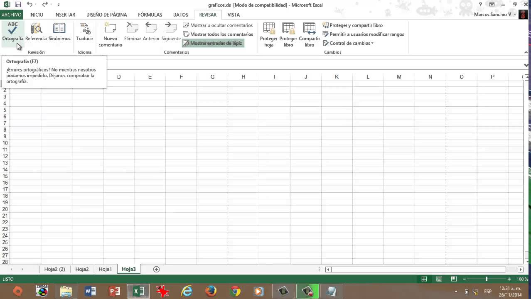Open the undo history dropdown arrow

click(x=36, y=5)
